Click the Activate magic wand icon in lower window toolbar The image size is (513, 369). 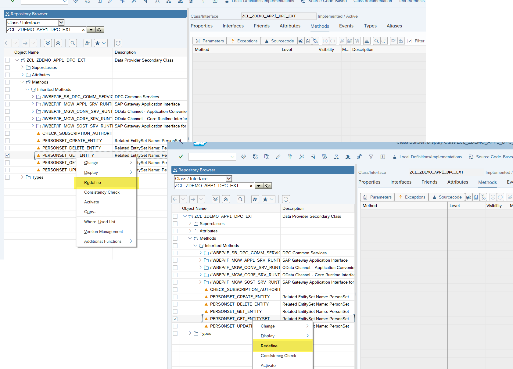point(302,157)
